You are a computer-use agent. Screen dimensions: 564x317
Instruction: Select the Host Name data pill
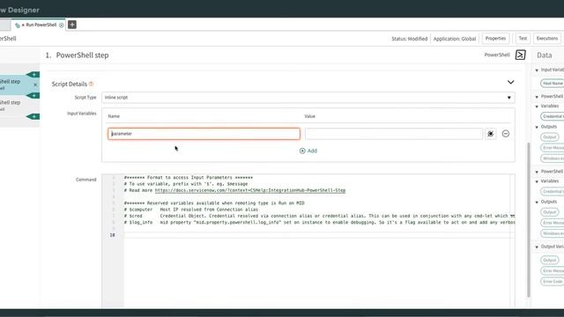pyautogui.click(x=553, y=84)
